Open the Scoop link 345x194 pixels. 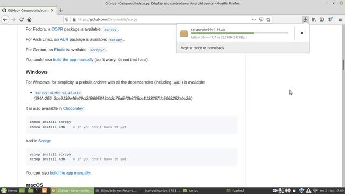click(x=44, y=141)
